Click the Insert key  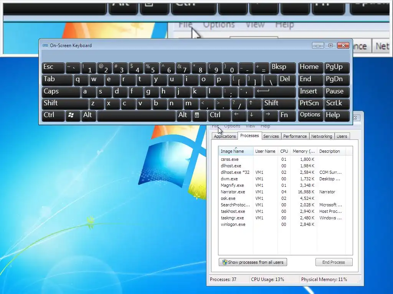coord(310,92)
